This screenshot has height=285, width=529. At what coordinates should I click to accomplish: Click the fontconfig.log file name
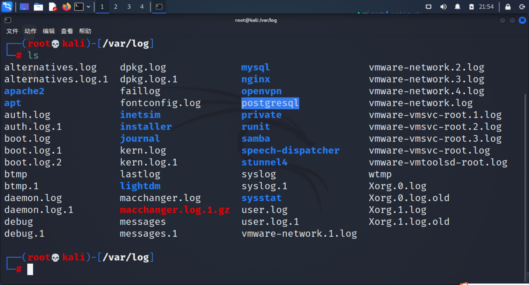[x=160, y=103]
